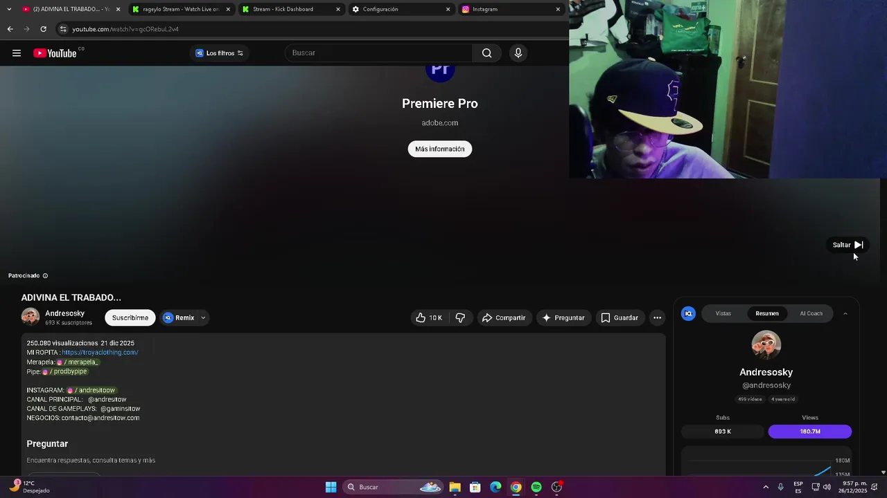Screen dimensions: 887x498
Task: Open Spotify from taskbar
Action: pos(536,487)
